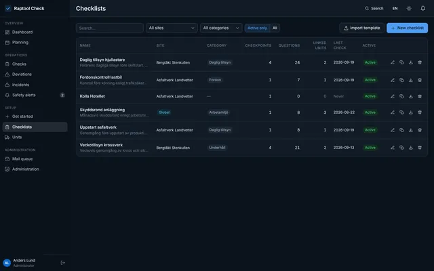
Task: Toggle light/dark theme sun icon
Action: pos(409,8)
